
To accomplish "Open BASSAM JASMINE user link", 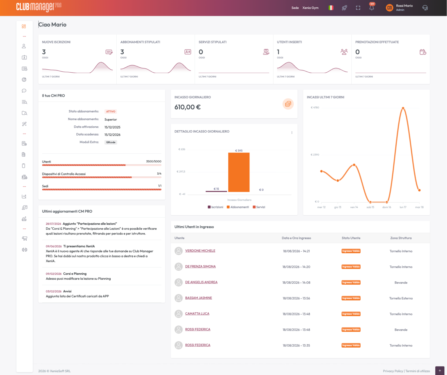I will pyautogui.click(x=198, y=298).
